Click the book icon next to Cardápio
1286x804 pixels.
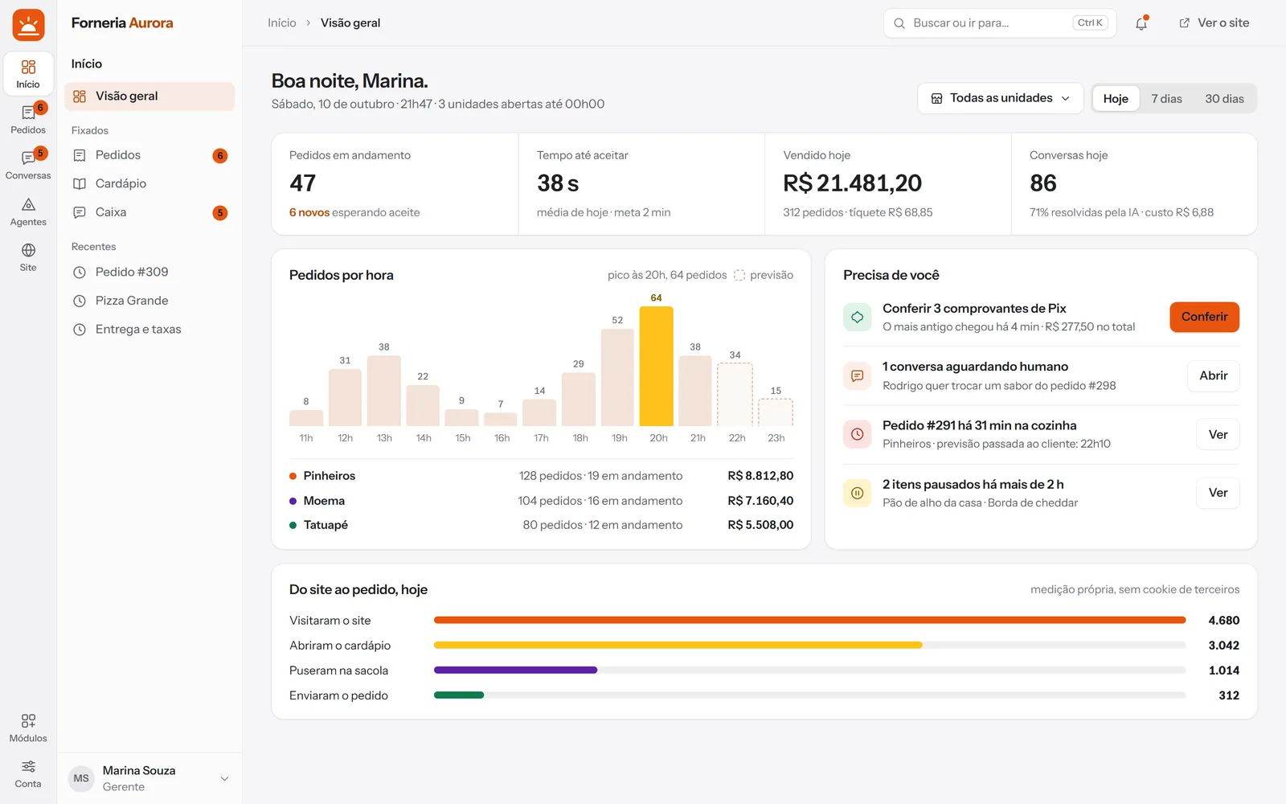click(80, 184)
